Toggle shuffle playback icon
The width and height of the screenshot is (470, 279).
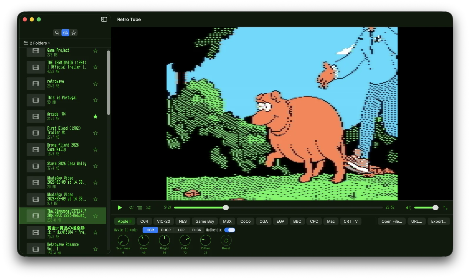(148, 208)
